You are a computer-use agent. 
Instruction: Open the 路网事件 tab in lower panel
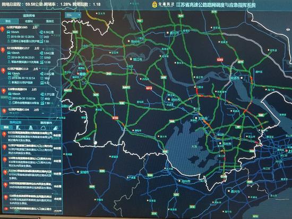coord(46,123)
